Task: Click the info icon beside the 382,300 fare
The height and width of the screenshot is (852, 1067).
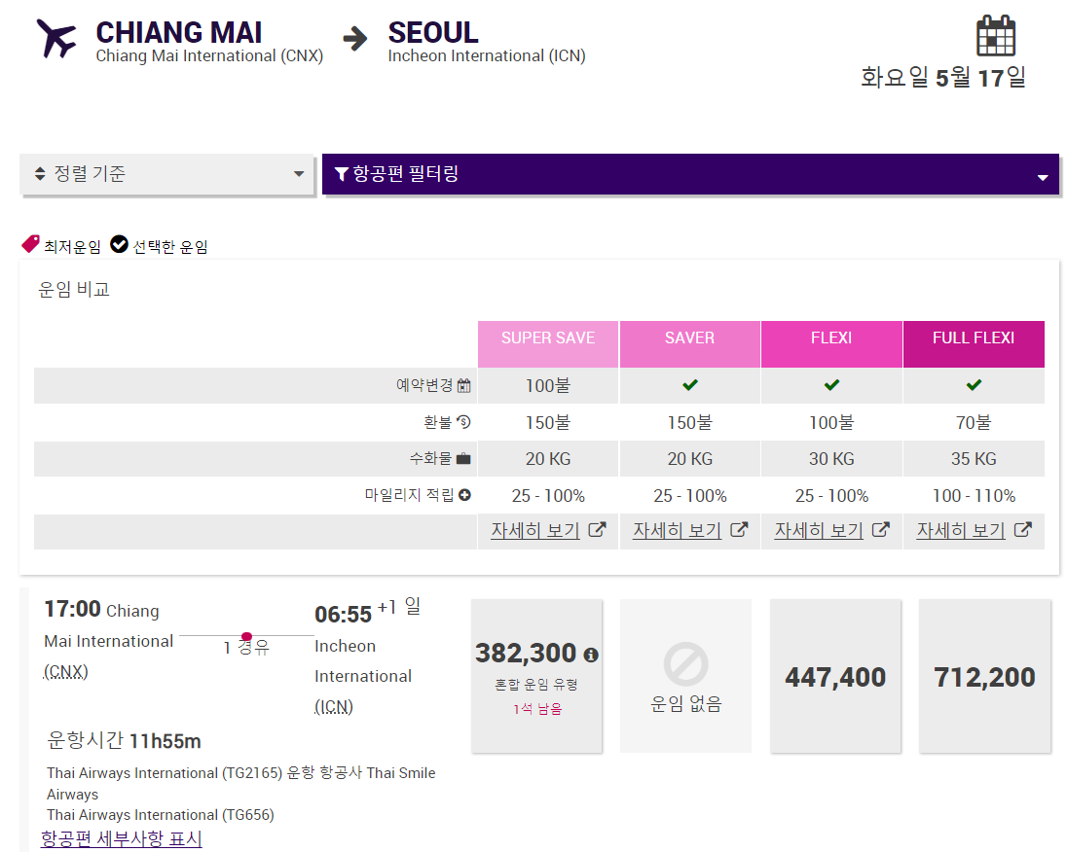Action: 591,655
